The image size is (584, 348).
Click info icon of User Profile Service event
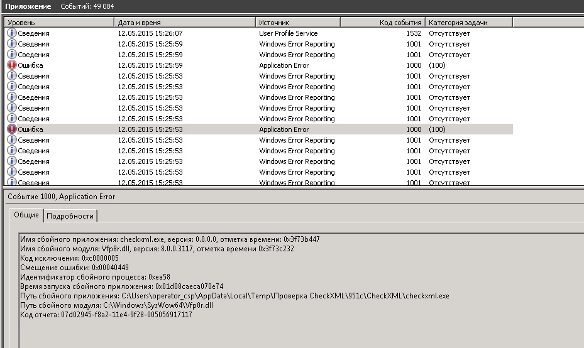11,33
